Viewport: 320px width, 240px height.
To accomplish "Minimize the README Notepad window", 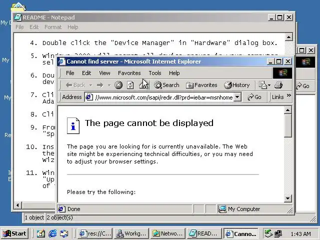I will click(271, 17).
